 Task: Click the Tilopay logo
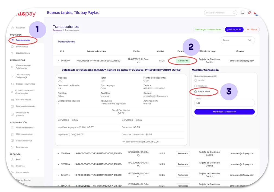(x=26, y=14)
